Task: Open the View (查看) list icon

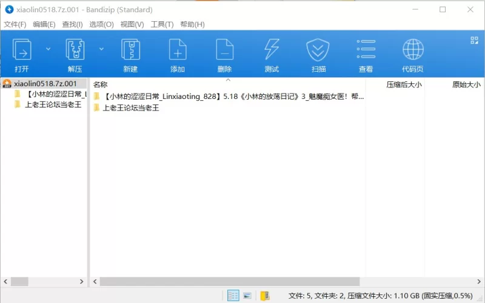Action: click(x=366, y=49)
